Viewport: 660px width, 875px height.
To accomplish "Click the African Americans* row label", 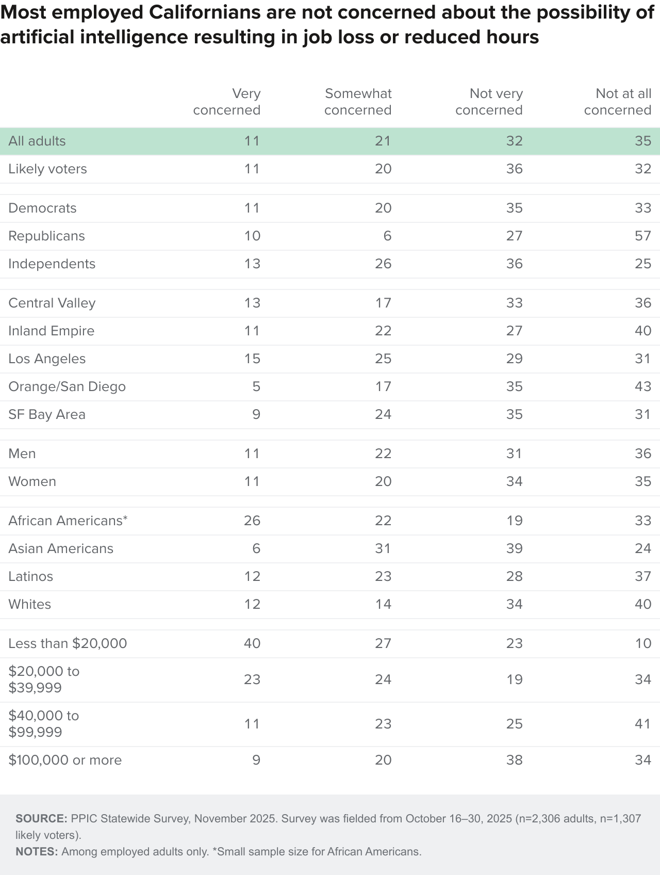I will tap(68, 521).
